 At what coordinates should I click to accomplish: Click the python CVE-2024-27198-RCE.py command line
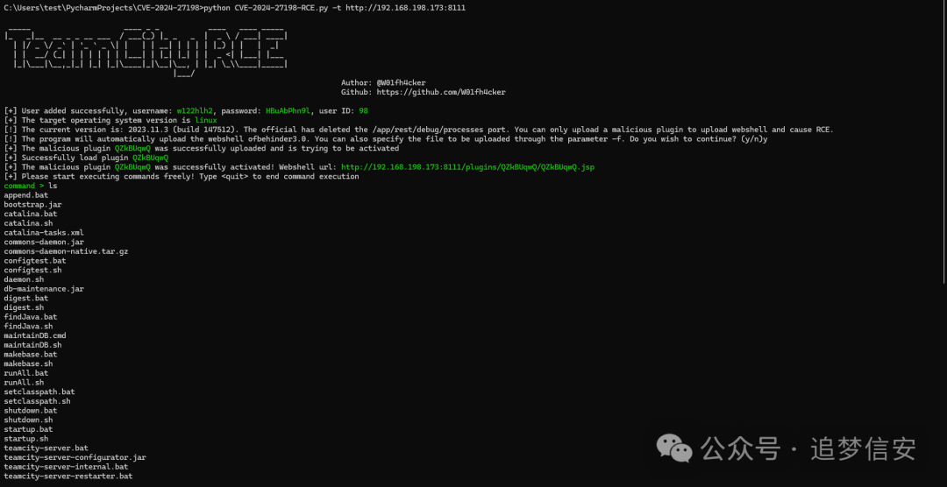234,7
